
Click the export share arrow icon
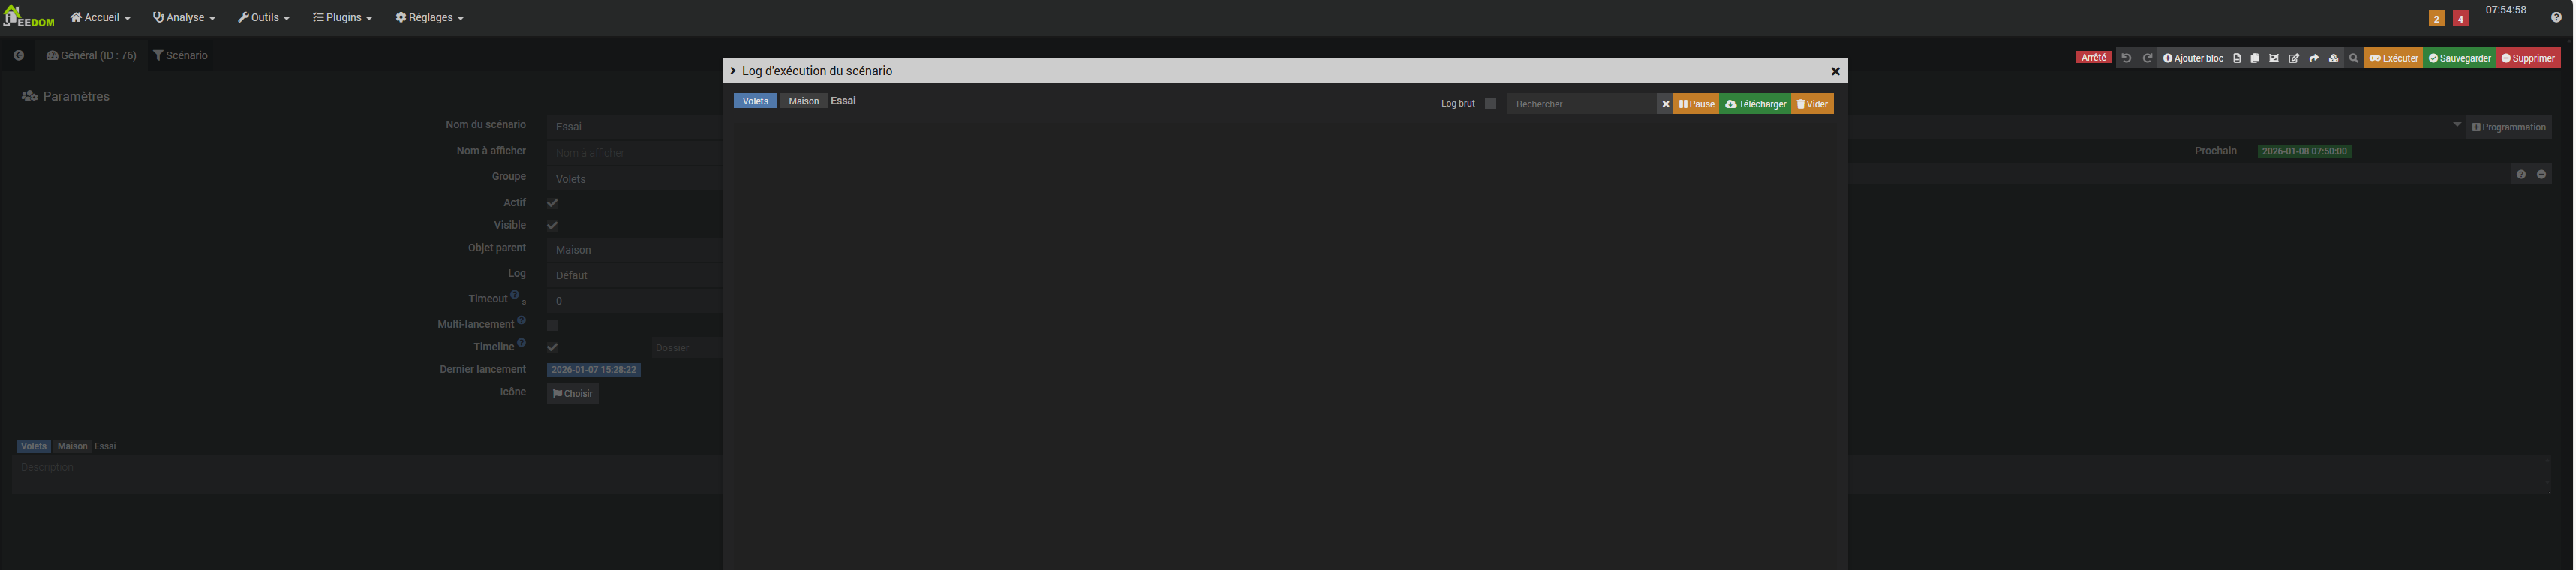2314,58
